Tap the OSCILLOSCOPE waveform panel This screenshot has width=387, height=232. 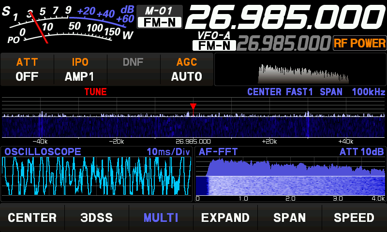pos(96,176)
